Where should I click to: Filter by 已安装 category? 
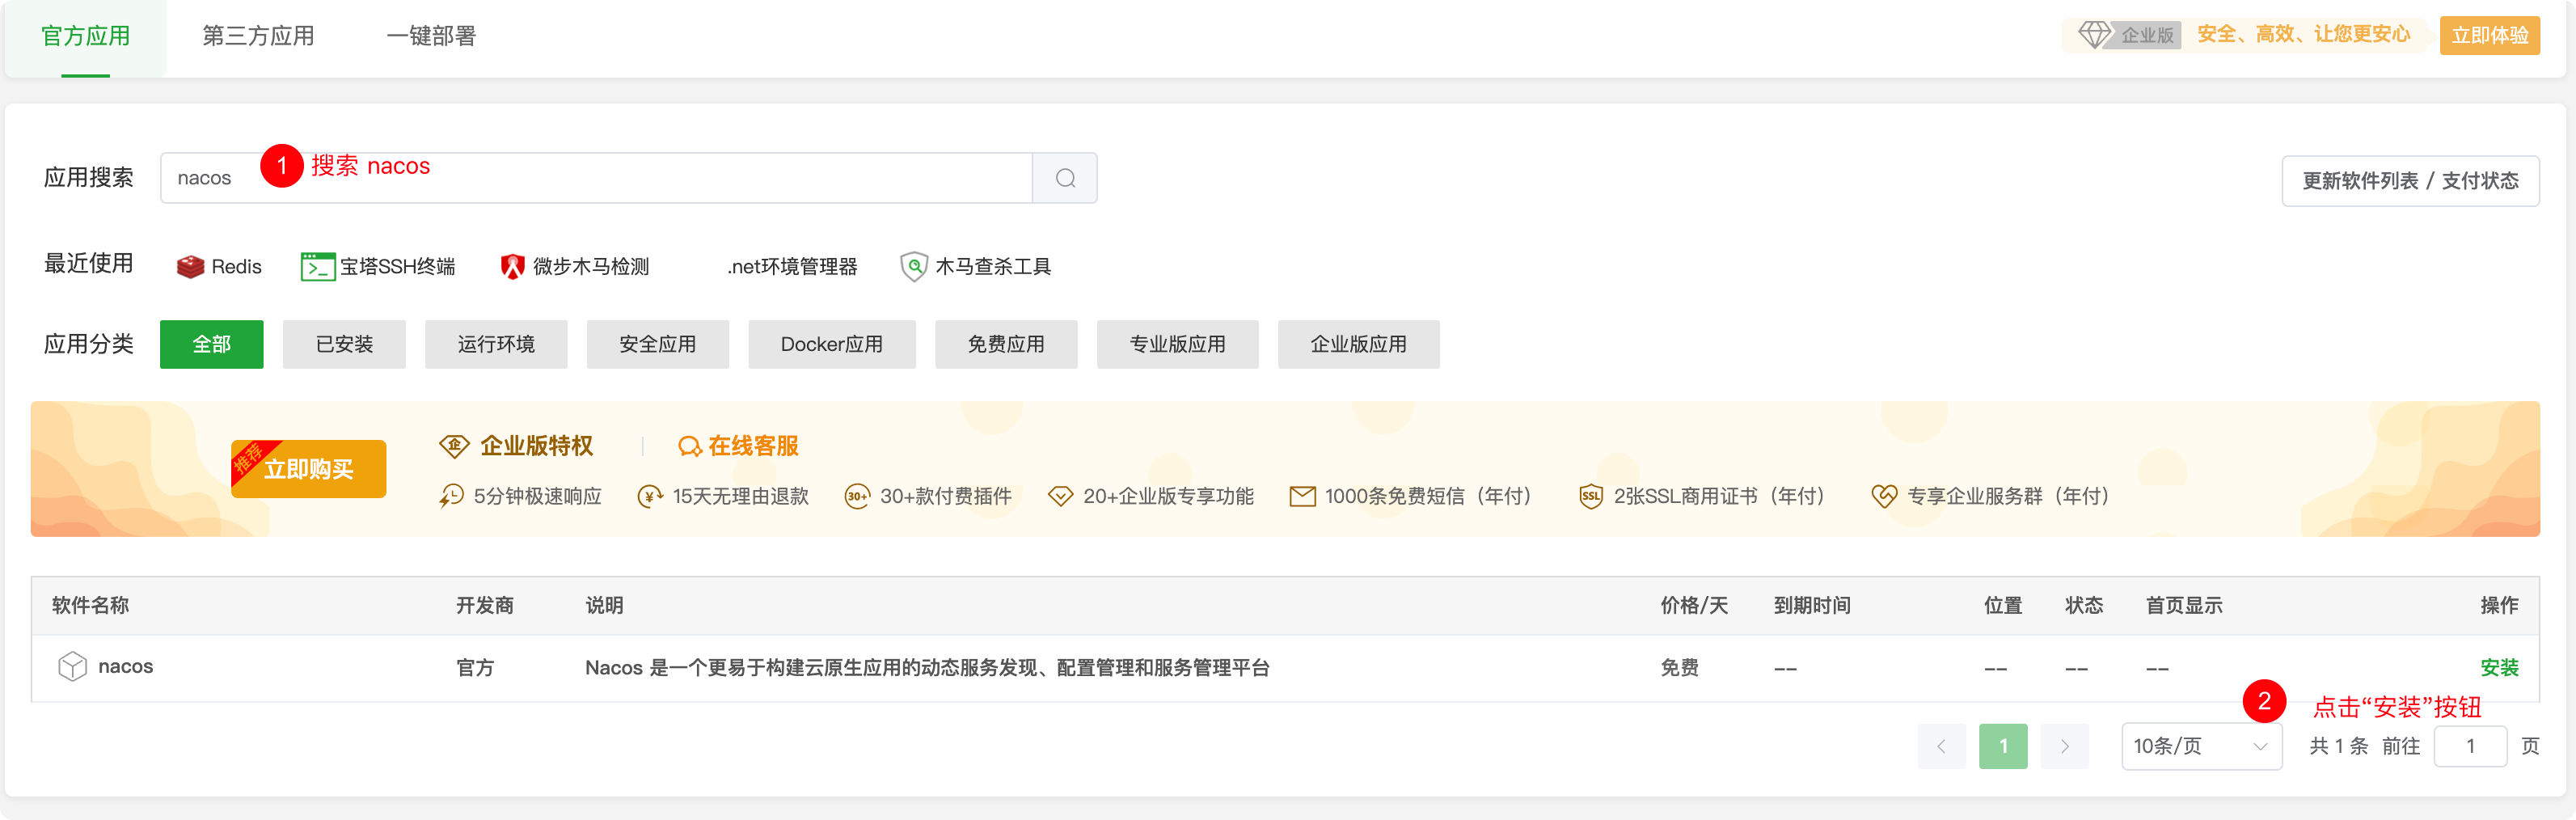click(x=344, y=345)
